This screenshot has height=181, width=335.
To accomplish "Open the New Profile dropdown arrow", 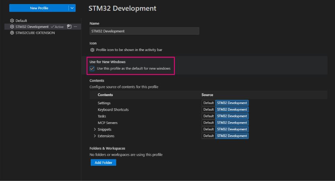I will pyautogui.click(x=72, y=8).
